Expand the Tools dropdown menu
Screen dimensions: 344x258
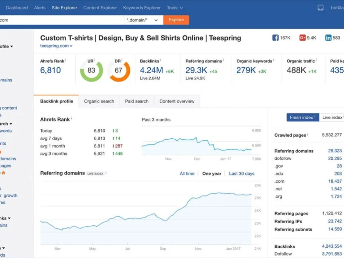point(175,8)
